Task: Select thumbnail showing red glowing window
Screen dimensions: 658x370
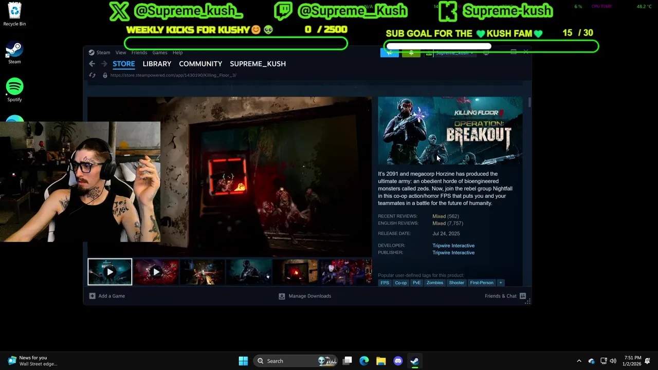Action: point(296,272)
